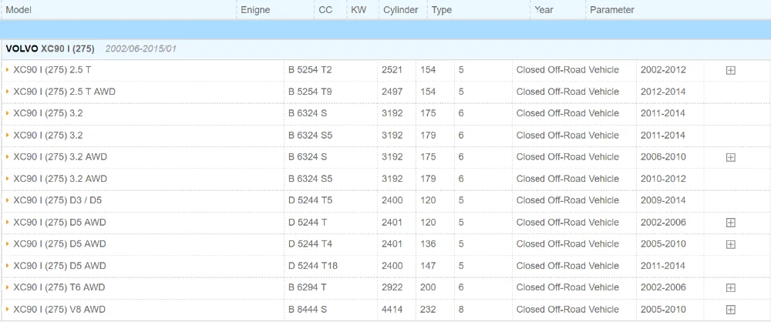771x322 pixels.
Task: Select the CC value 2497
Action: coord(392,92)
